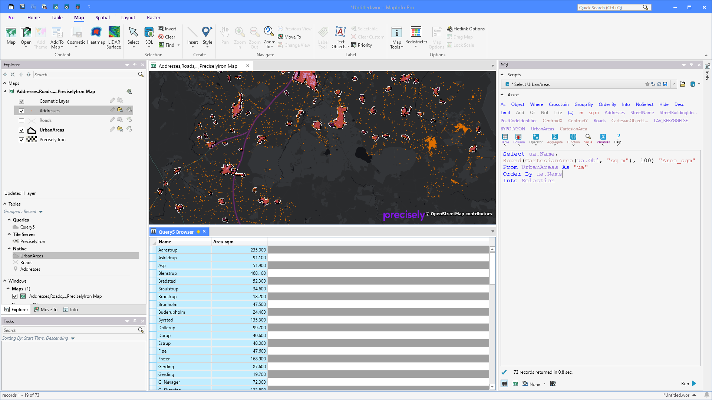The height and width of the screenshot is (400, 712).
Task: Edit the style of the UrbanAreas layer
Action: [x=112, y=129]
